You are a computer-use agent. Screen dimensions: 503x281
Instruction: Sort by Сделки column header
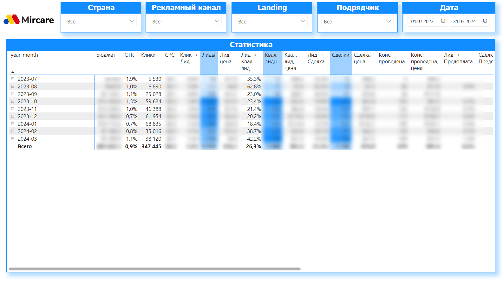pos(341,55)
